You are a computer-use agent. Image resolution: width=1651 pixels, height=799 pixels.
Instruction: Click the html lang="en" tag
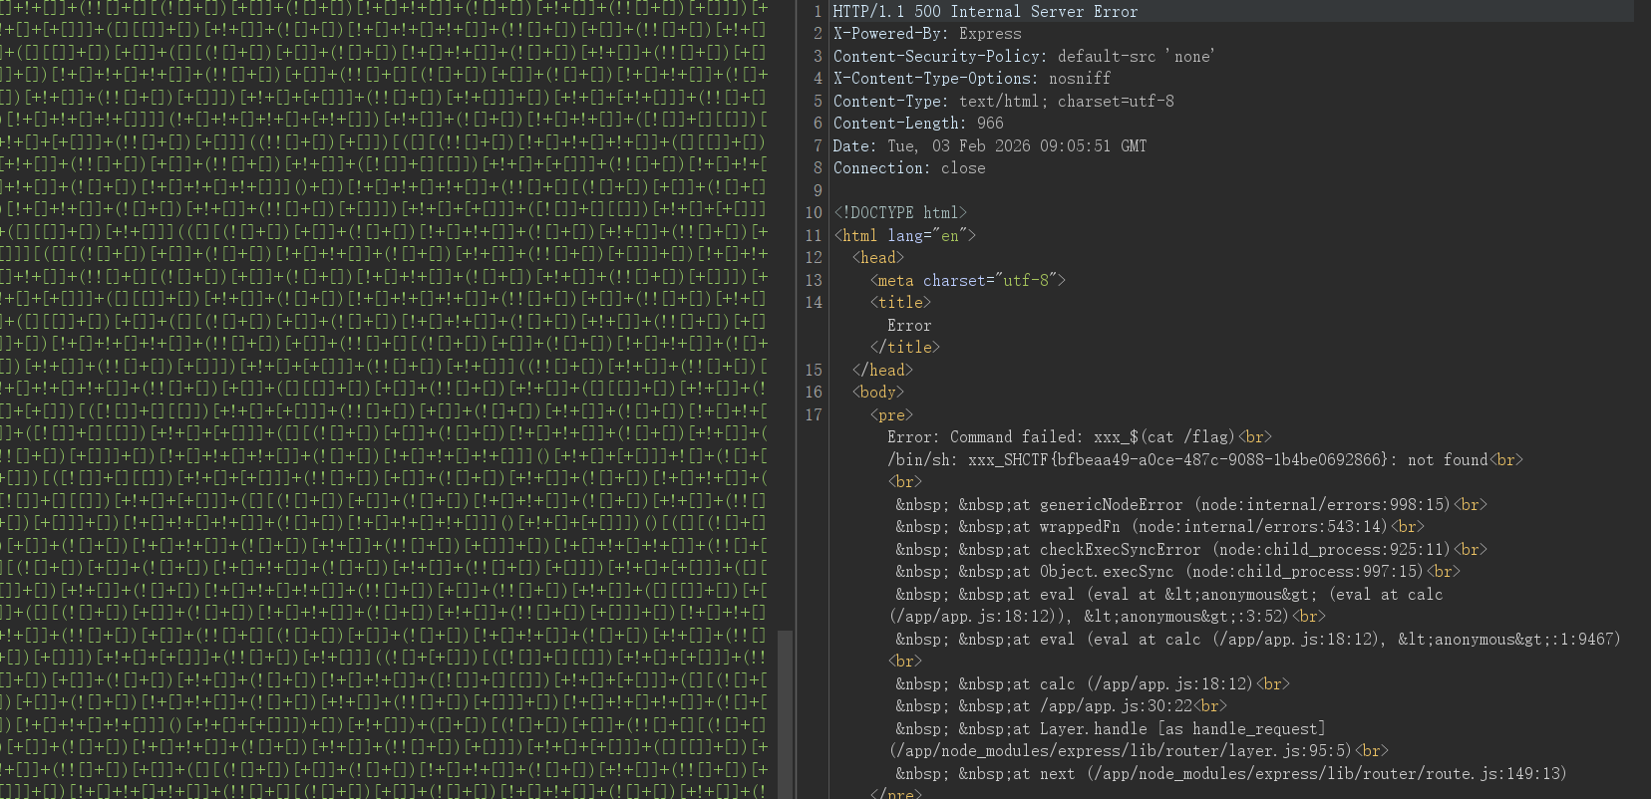pyautogui.click(x=904, y=236)
